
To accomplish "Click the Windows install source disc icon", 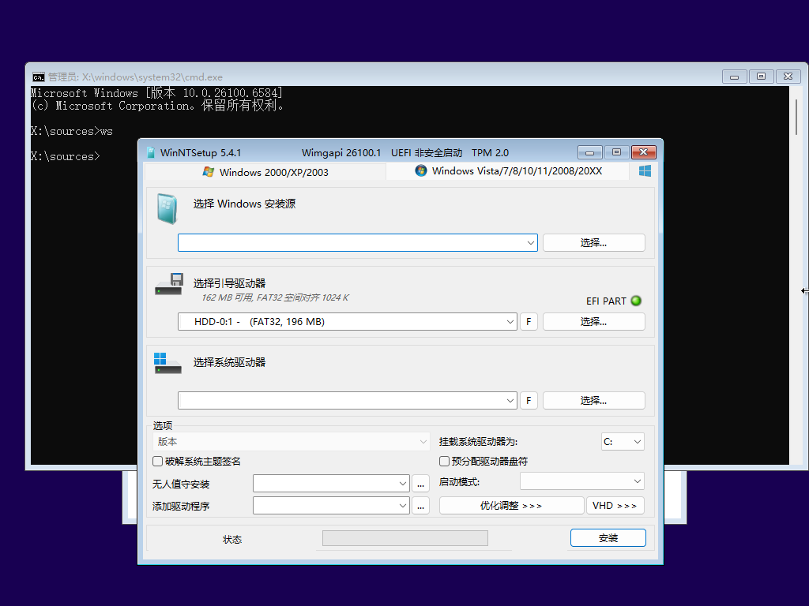I will 167,208.
